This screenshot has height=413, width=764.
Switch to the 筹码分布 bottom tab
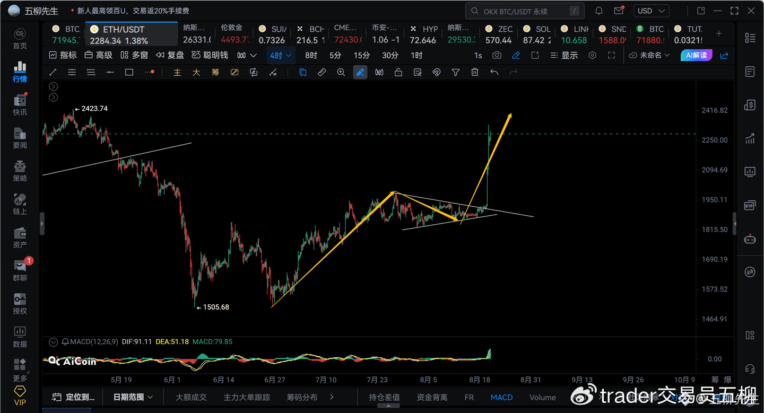click(x=302, y=397)
